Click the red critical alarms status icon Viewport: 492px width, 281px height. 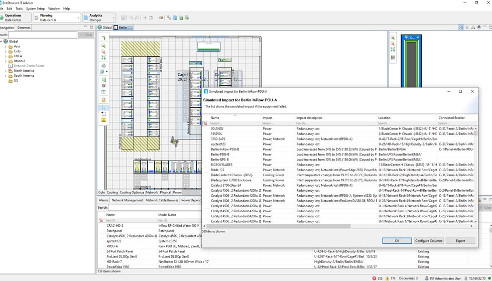point(375,278)
